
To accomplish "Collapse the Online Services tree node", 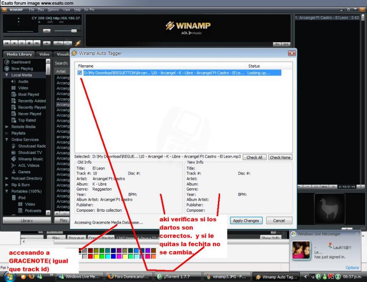I will pyautogui.click(x=7, y=140).
